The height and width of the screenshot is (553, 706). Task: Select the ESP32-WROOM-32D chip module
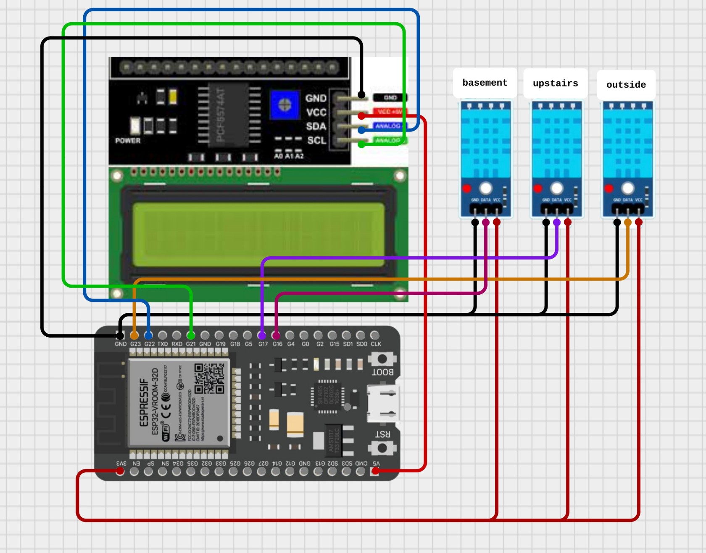(x=179, y=403)
